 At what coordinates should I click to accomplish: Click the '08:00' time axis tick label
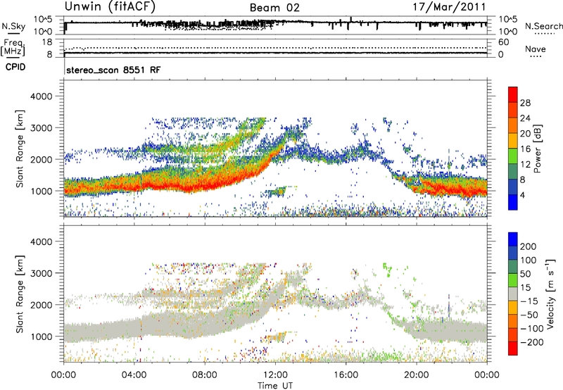[x=205, y=375]
